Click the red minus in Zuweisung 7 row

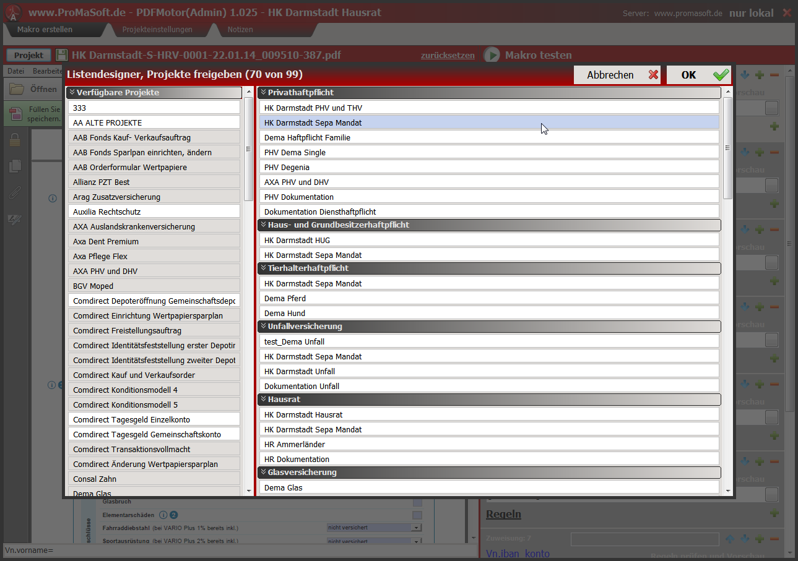point(774,539)
